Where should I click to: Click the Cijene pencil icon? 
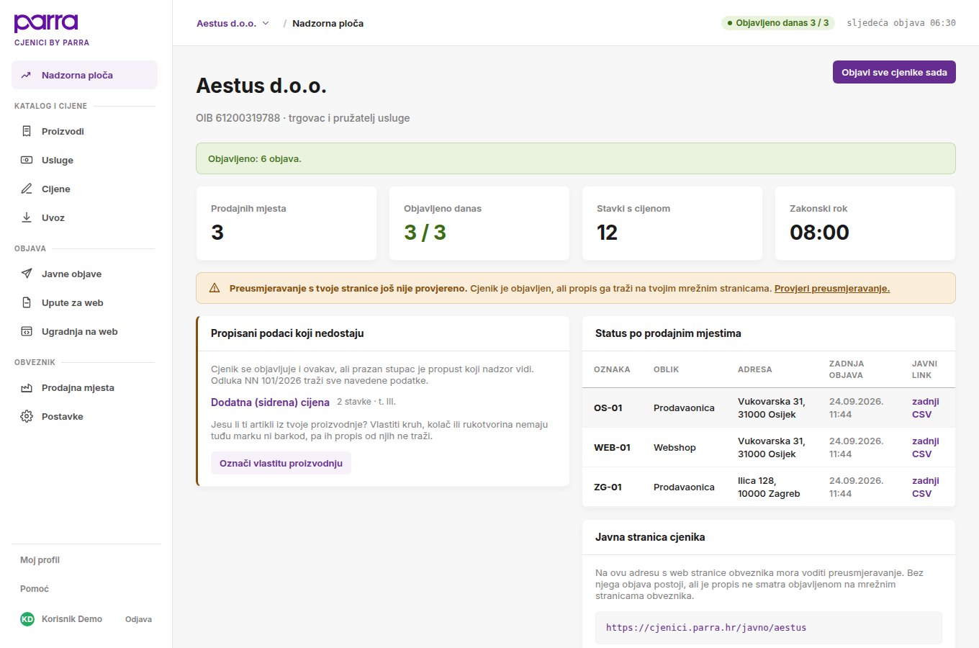27,189
